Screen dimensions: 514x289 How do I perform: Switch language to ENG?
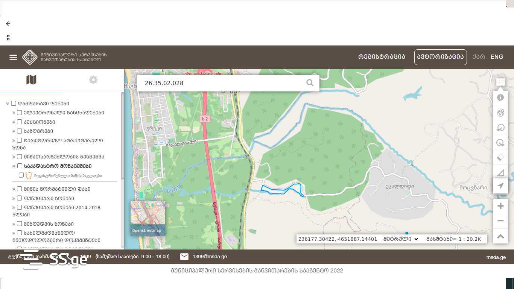point(497,57)
